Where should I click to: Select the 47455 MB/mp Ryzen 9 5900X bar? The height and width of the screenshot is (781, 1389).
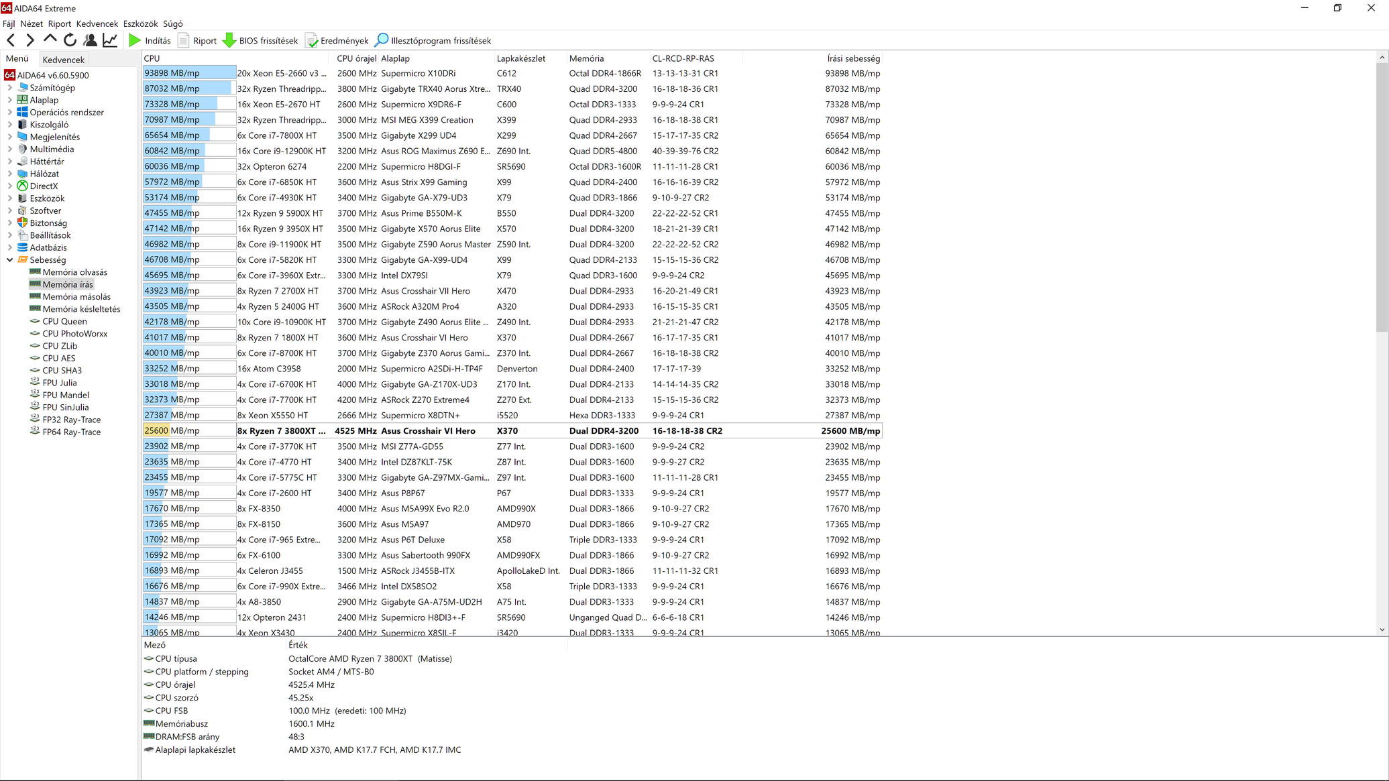point(189,213)
